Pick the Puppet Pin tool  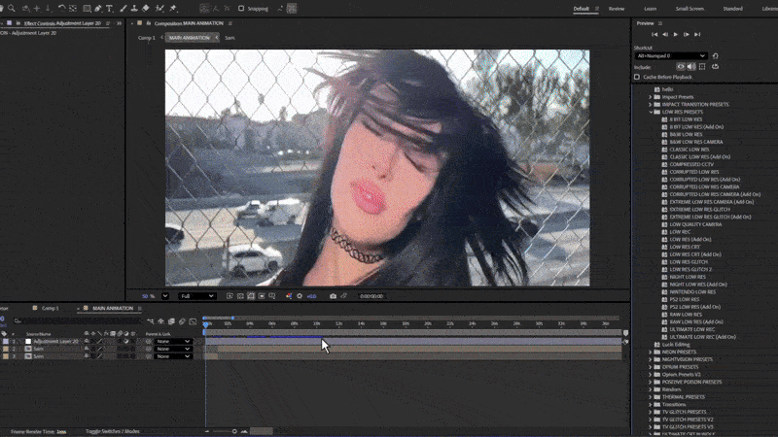click(172, 9)
